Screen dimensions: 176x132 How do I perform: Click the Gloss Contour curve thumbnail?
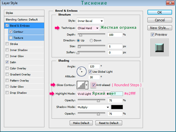tap(81, 85)
